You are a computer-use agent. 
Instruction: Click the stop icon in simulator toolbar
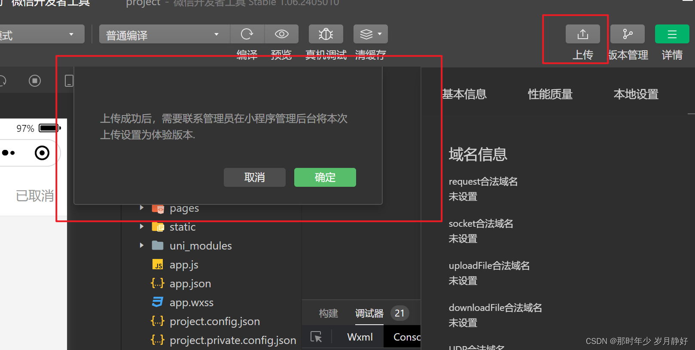click(x=35, y=81)
